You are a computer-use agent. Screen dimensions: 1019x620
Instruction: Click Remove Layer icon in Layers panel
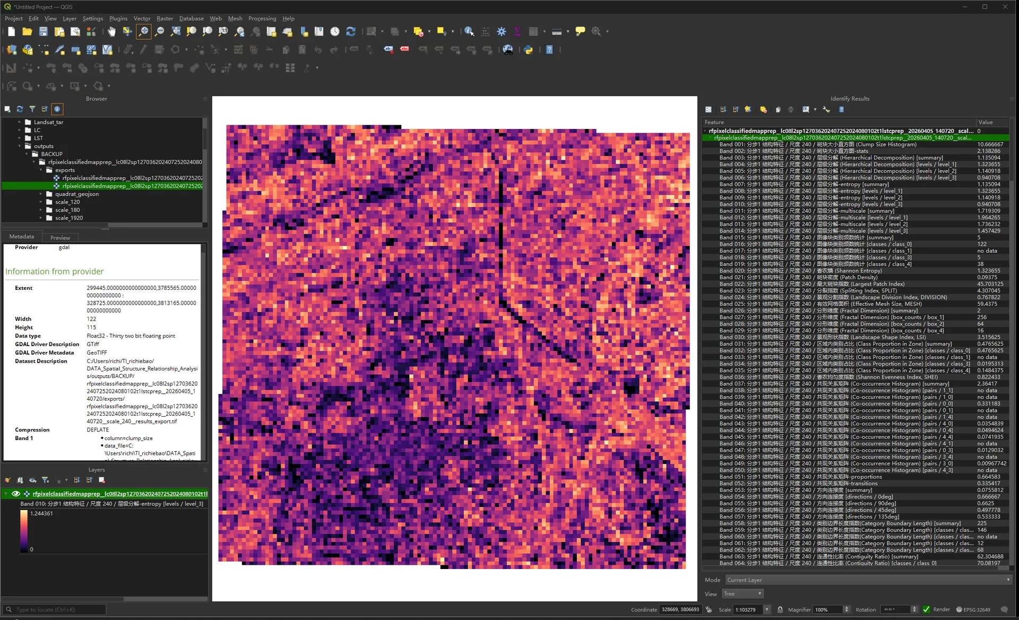pyautogui.click(x=102, y=480)
